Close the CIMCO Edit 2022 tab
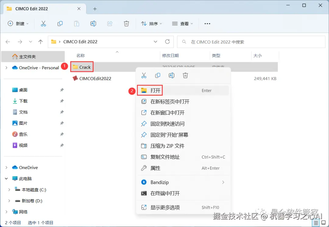This screenshot has width=329, height=227. click(79, 9)
